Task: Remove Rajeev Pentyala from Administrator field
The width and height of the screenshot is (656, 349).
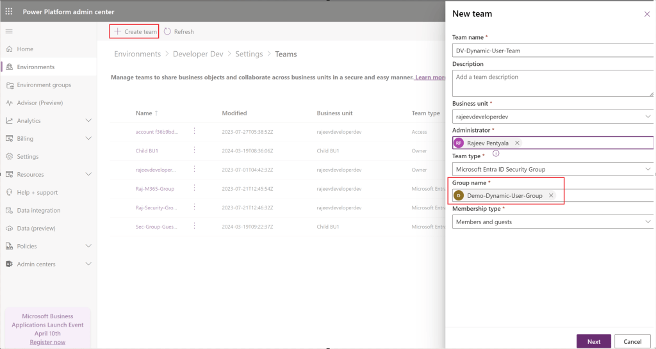Action: [517, 143]
